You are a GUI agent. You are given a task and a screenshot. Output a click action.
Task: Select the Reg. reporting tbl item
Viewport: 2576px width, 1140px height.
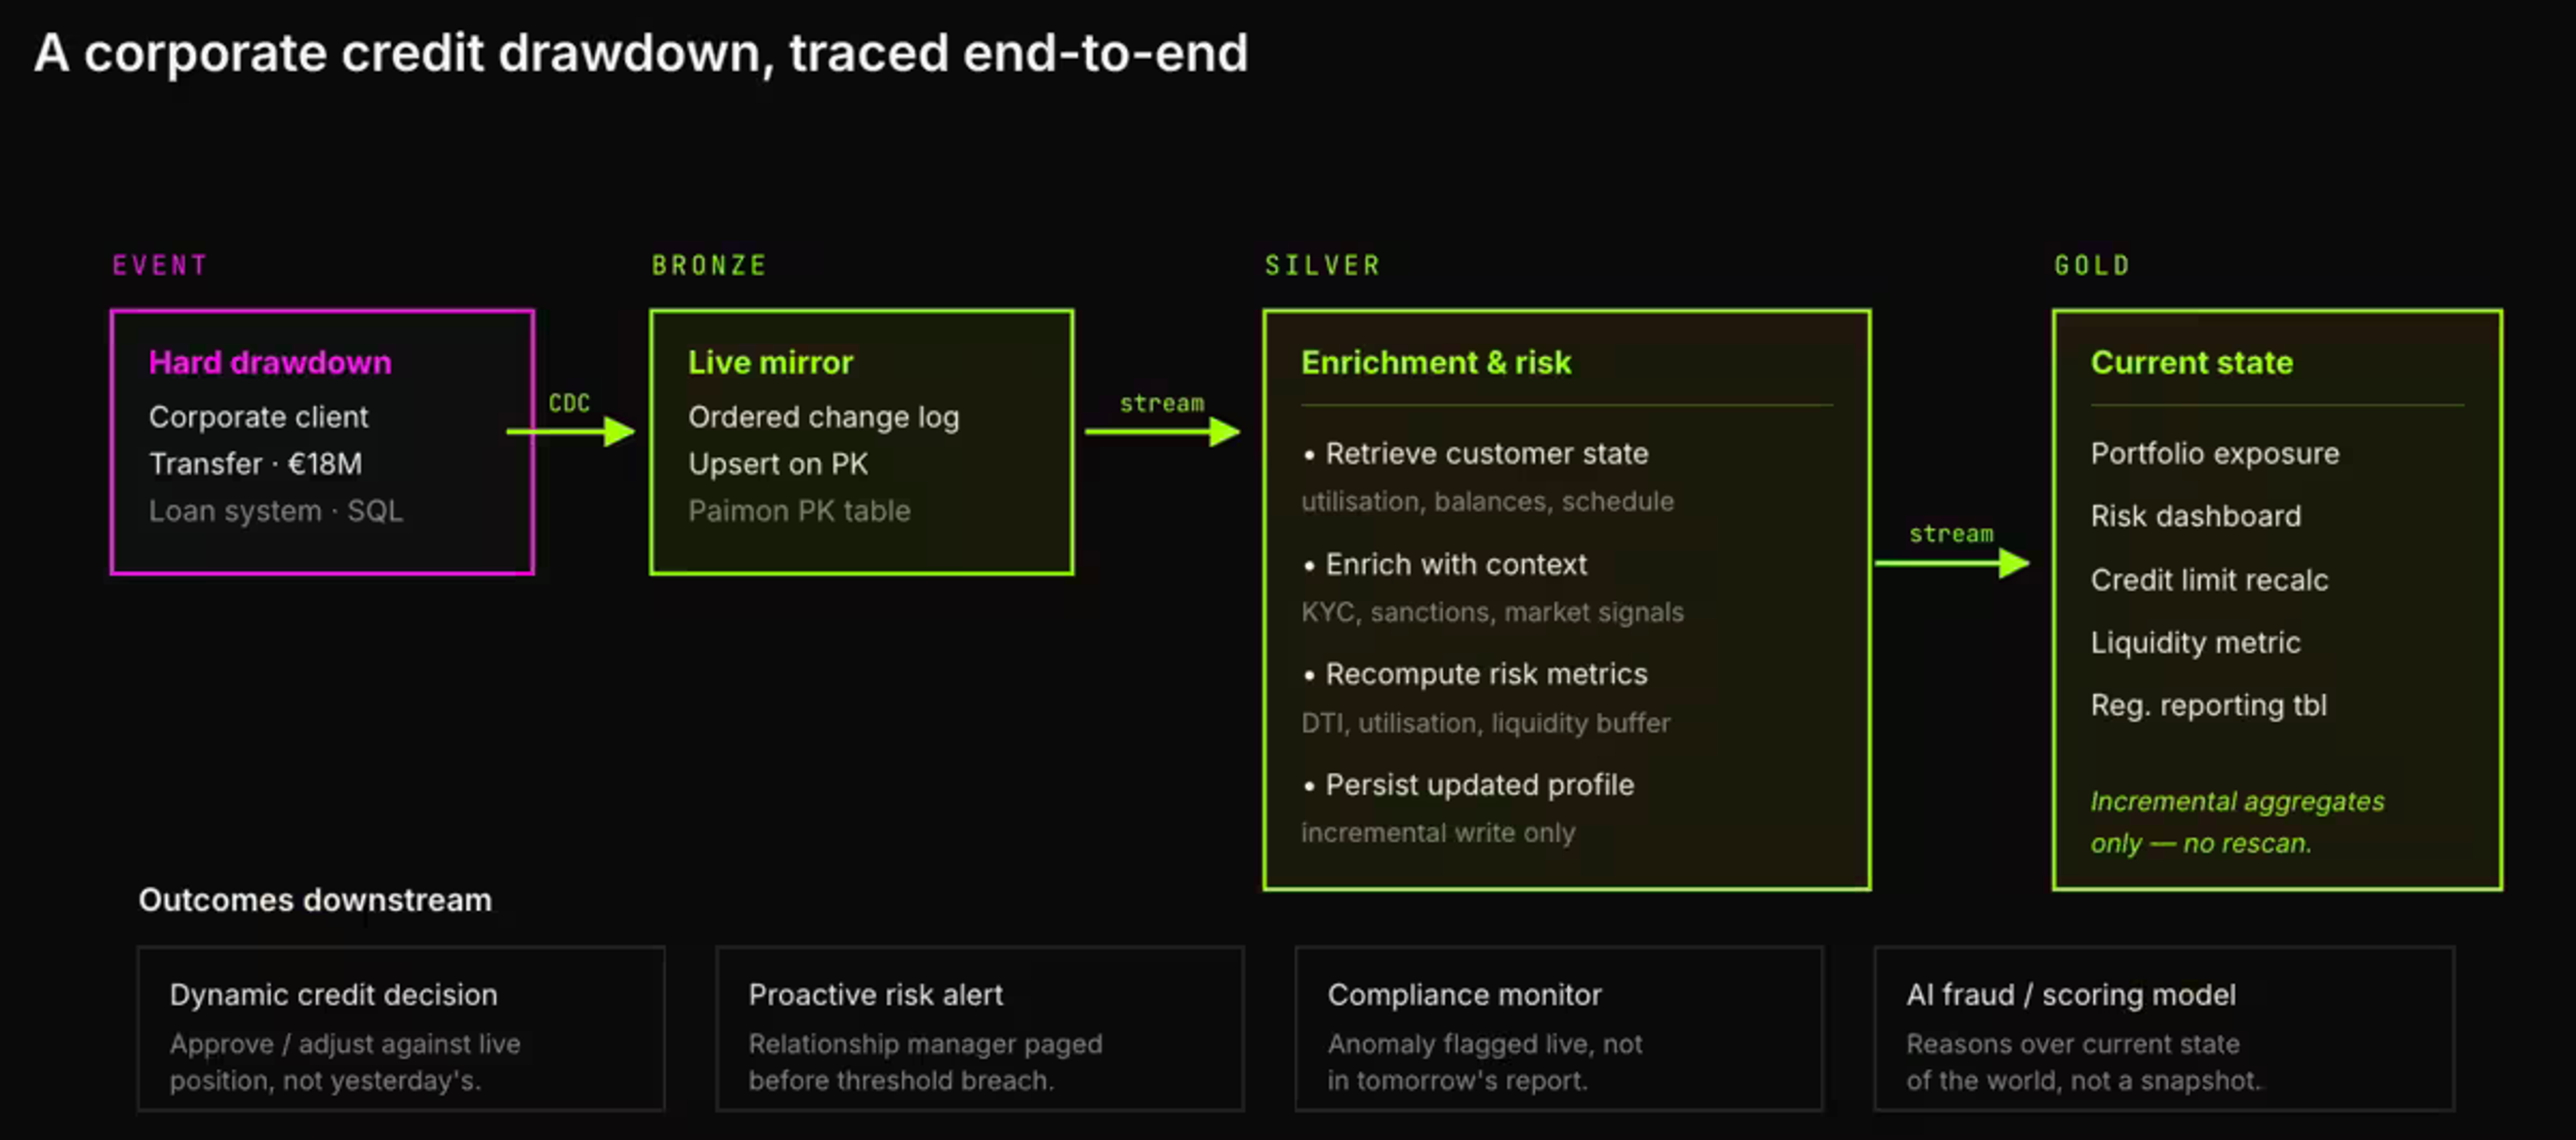pyautogui.click(x=2208, y=705)
